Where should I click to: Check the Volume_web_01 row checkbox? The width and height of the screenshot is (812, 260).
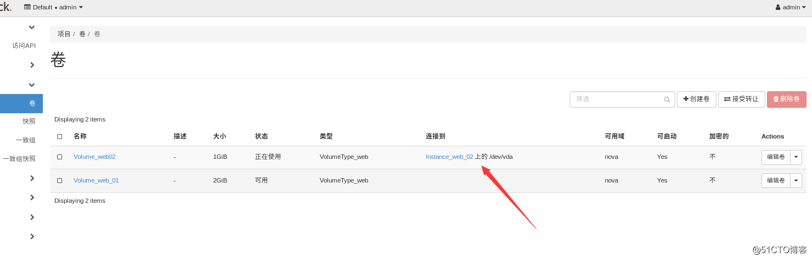59,180
